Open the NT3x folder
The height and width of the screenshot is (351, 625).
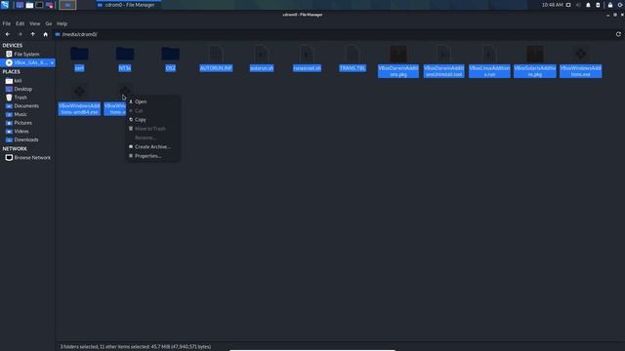click(125, 54)
